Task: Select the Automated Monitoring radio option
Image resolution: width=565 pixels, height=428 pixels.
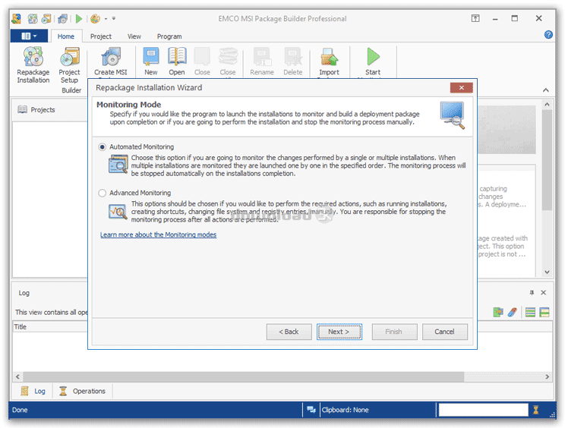Action: tap(103, 147)
